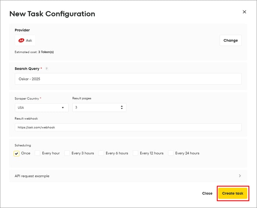257x208 pixels.
Task: Click the chevron beside API request example
Action: point(240,176)
